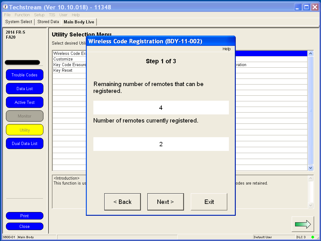The image size is (321, 241).
Task: Click the yellow Utility button
Action: tap(24, 130)
